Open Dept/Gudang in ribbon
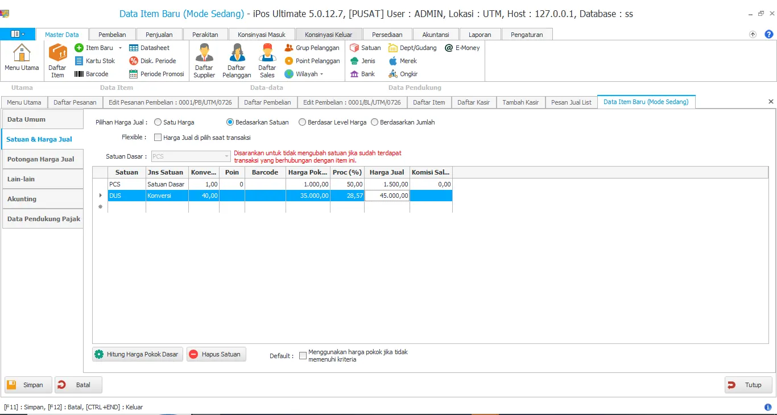The height and width of the screenshot is (415, 777). (x=412, y=48)
